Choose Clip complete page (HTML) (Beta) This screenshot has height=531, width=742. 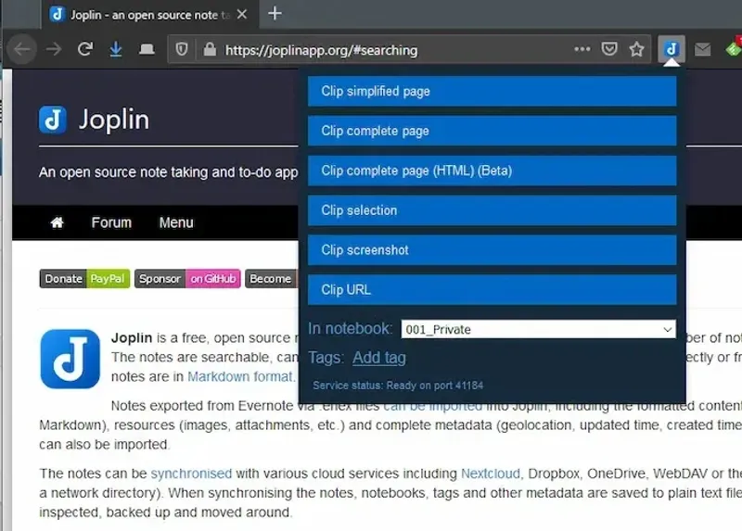point(492,171)
